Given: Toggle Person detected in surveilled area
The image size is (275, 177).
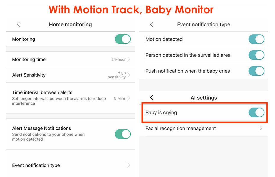Looking at the screenshot, I should [x=256, y=55].
